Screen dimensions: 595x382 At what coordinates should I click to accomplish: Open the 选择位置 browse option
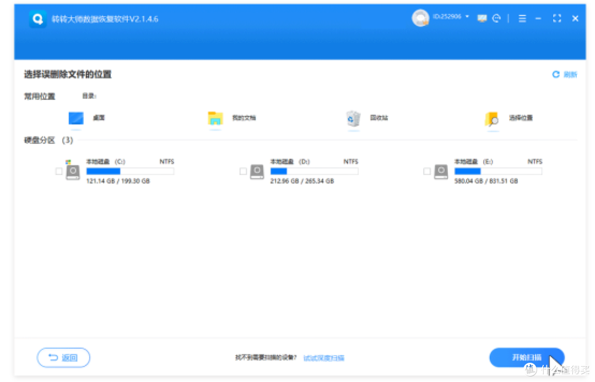tap(521, 118)
